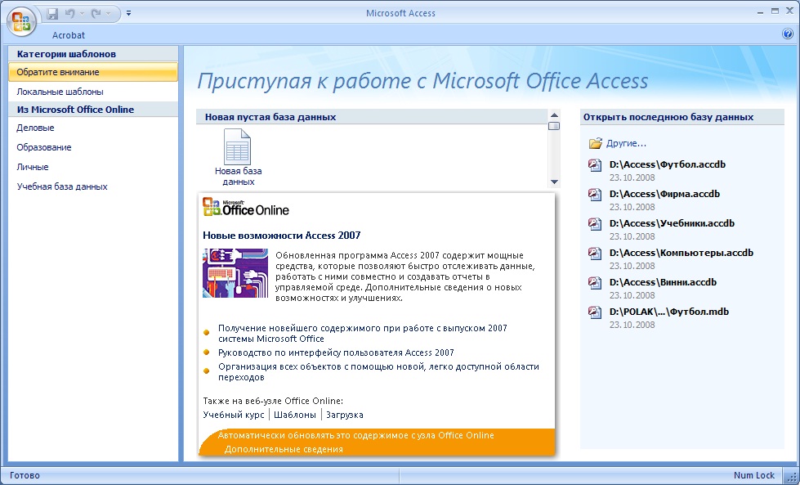Click the Другие... open folder icon
Screen dimensions: 800x485
596,143
